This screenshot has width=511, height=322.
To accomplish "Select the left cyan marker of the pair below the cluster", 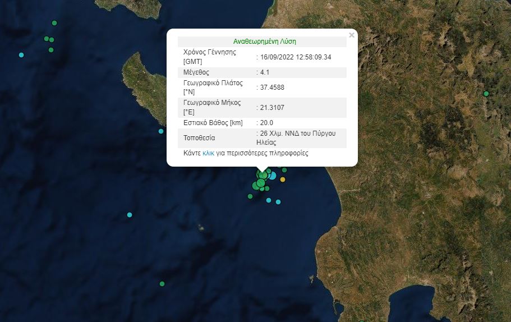I will (x=269, y=200).
